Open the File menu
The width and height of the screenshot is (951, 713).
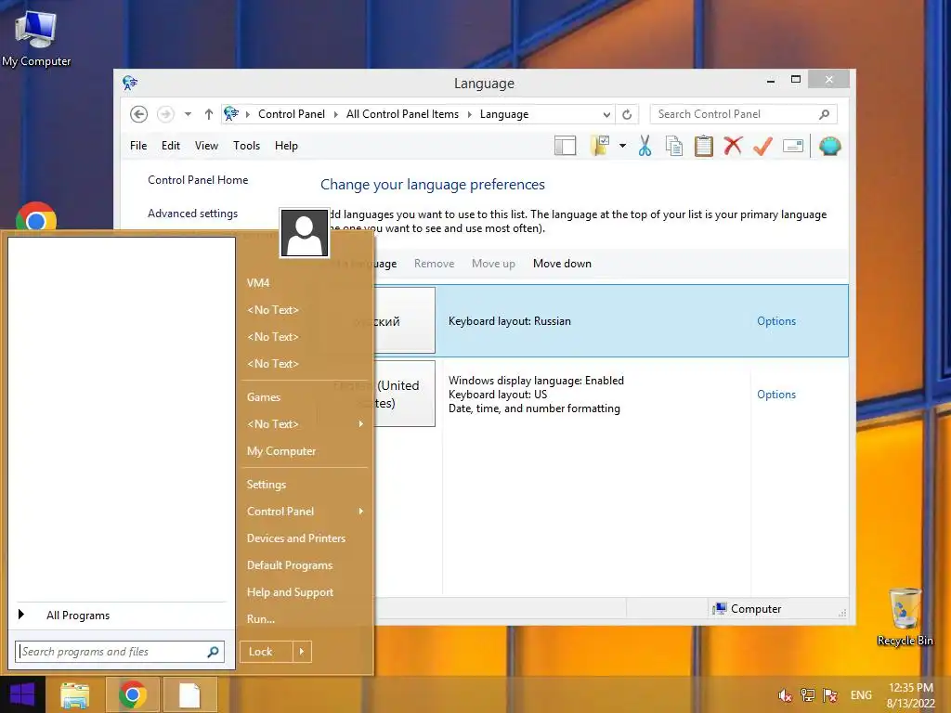[138, 146]
